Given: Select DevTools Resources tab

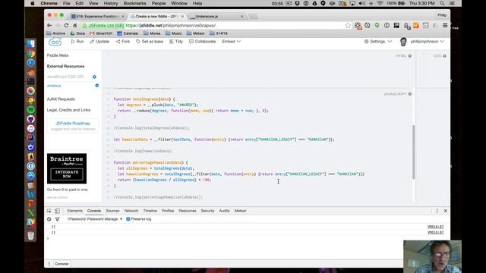Looking at the screenshot, I should (x=188, y=211).
